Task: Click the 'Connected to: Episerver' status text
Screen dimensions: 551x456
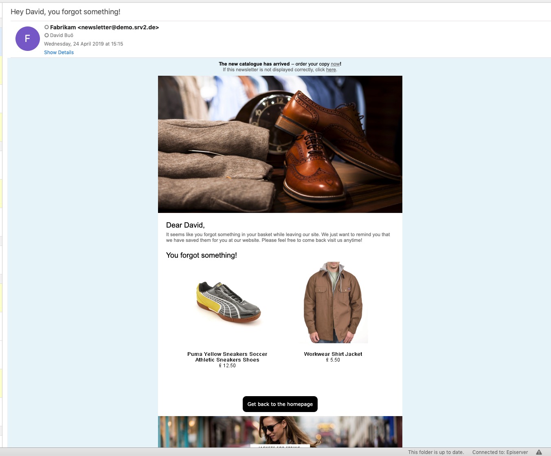Action: pos(500,452)
